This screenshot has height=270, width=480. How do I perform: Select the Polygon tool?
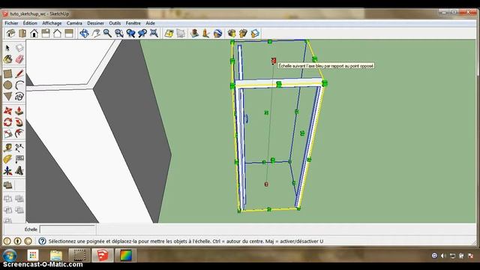tap(7, 97)
